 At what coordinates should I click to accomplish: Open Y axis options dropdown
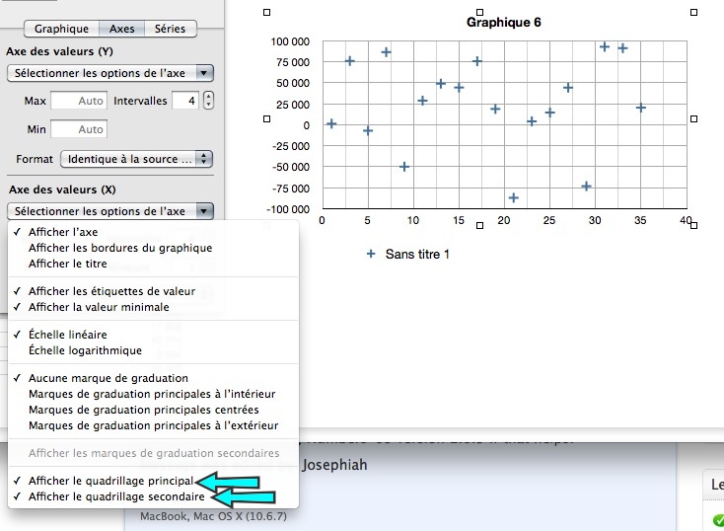click(110, 73)
